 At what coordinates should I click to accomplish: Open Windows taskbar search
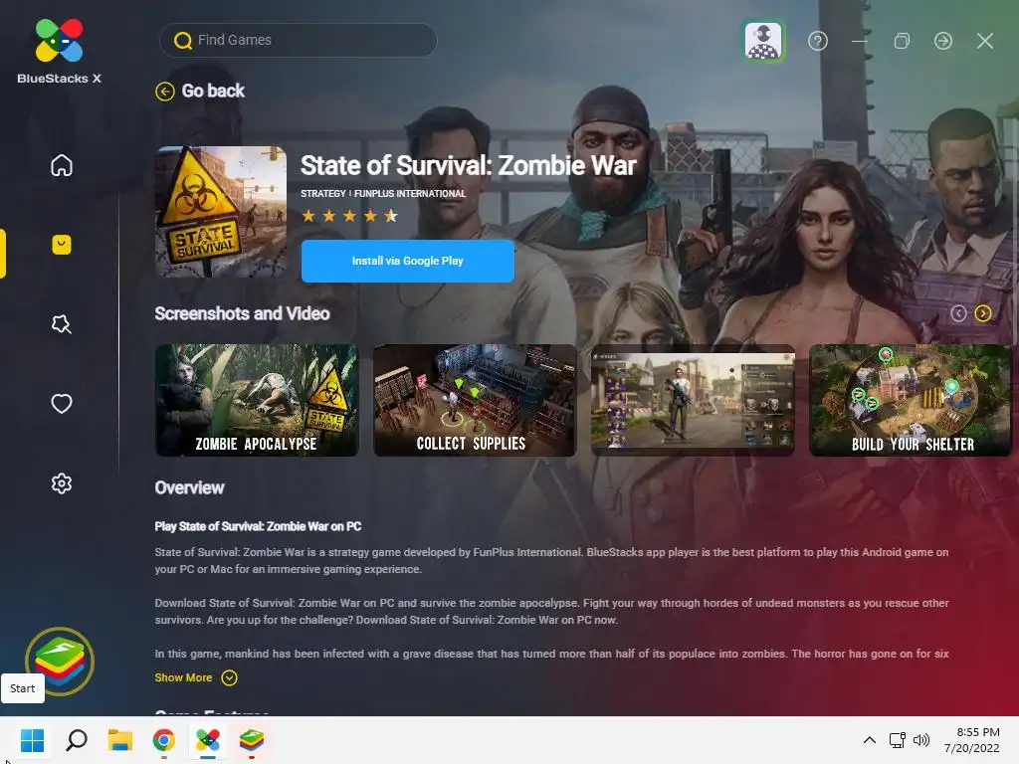point(77,740)
